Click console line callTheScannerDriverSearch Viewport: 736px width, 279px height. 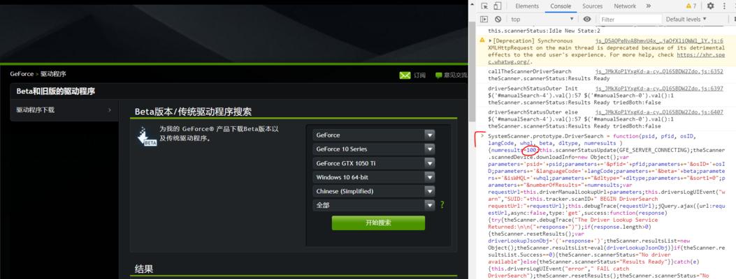530,72
